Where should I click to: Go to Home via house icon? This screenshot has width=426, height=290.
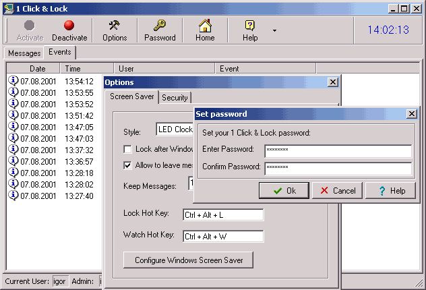205,30
